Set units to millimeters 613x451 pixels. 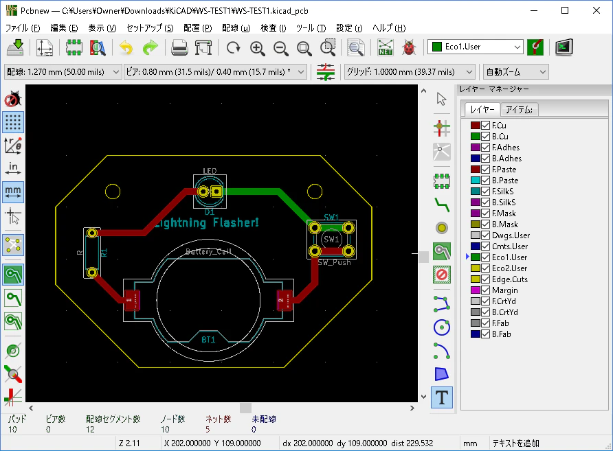(x=13, y=192)
